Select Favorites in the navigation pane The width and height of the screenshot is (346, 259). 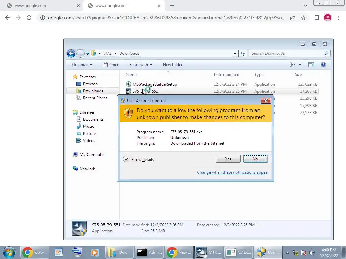click(x=88, y=77)
